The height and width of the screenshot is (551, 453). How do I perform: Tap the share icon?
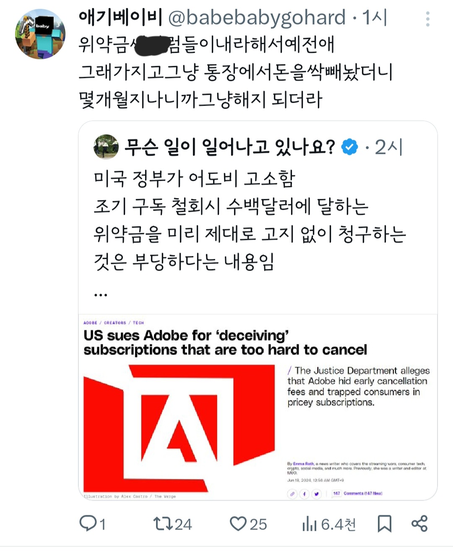click(x=419, y=523)
